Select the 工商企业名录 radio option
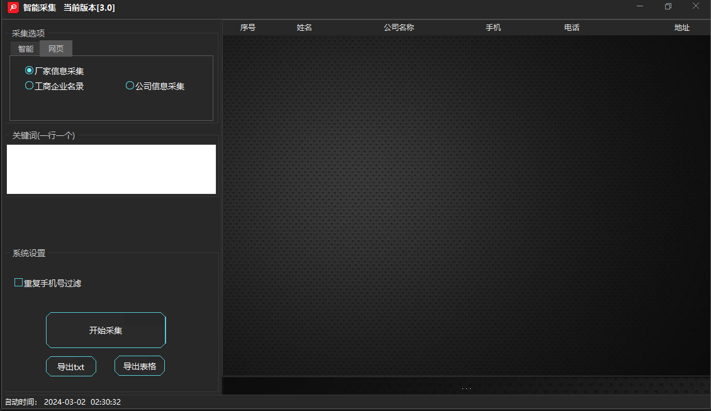 tap(29, 86)
